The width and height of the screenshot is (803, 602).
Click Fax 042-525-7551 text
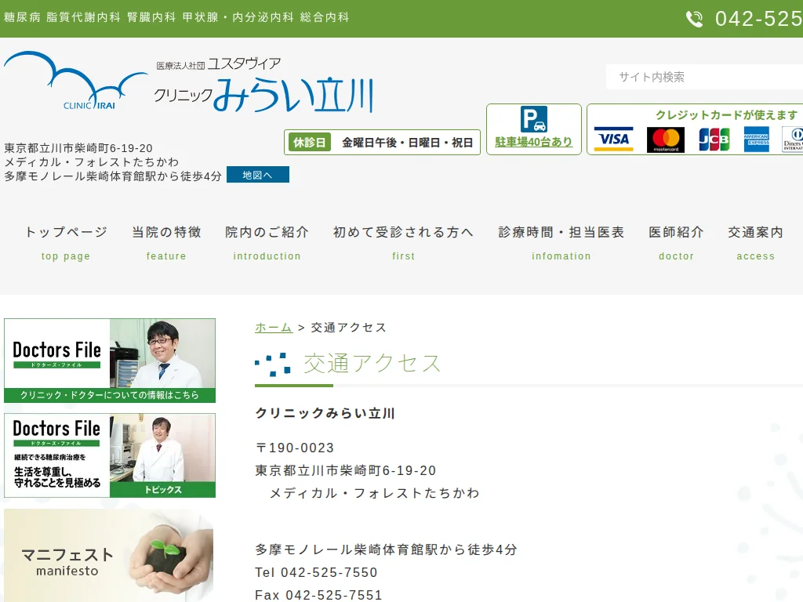tap(318, 595)
